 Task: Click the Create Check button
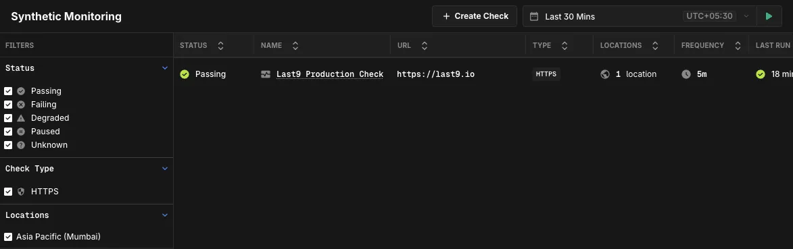[x=475, y=16]
